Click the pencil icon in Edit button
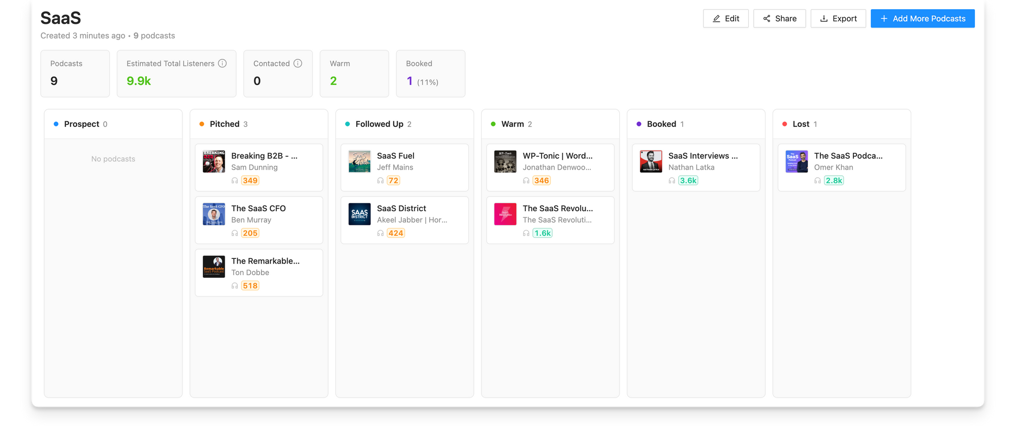The image size is (1016, 426). (716, 19)
